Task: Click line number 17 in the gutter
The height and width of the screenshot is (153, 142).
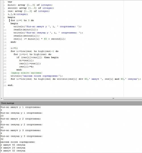Action: click(x=5, y=51)
